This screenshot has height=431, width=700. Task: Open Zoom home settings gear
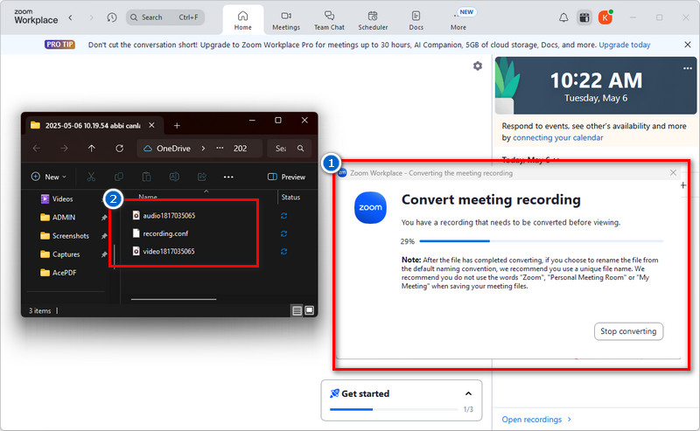coord(477,66)
